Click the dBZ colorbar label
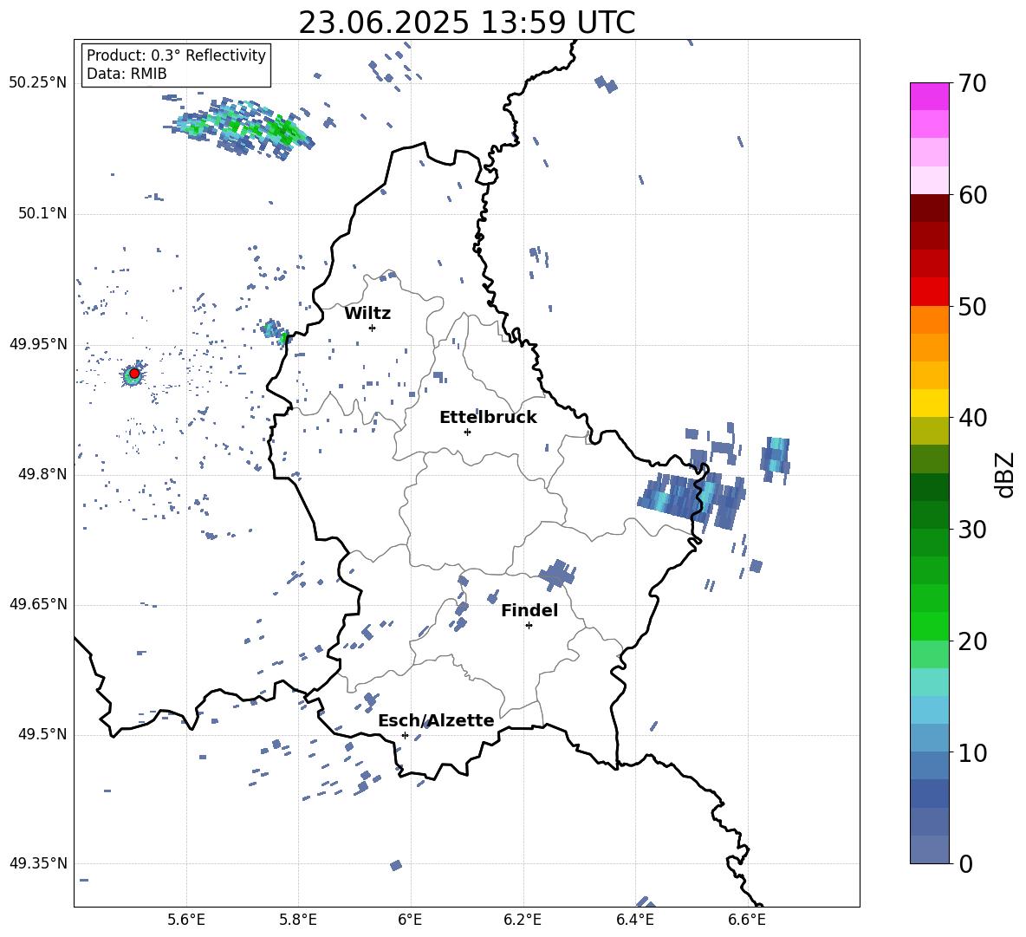 pos(1006,474)
